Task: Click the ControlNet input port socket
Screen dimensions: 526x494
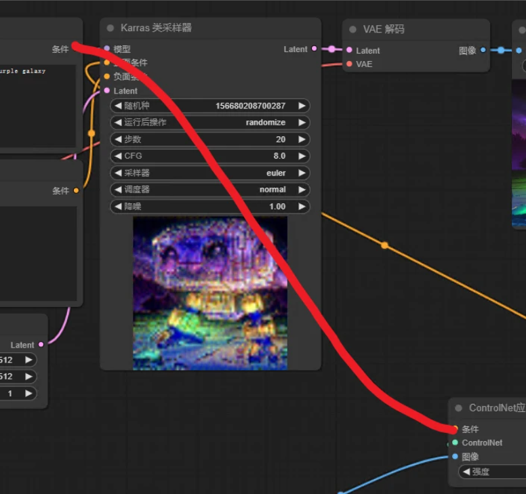Action: (456, 442)
